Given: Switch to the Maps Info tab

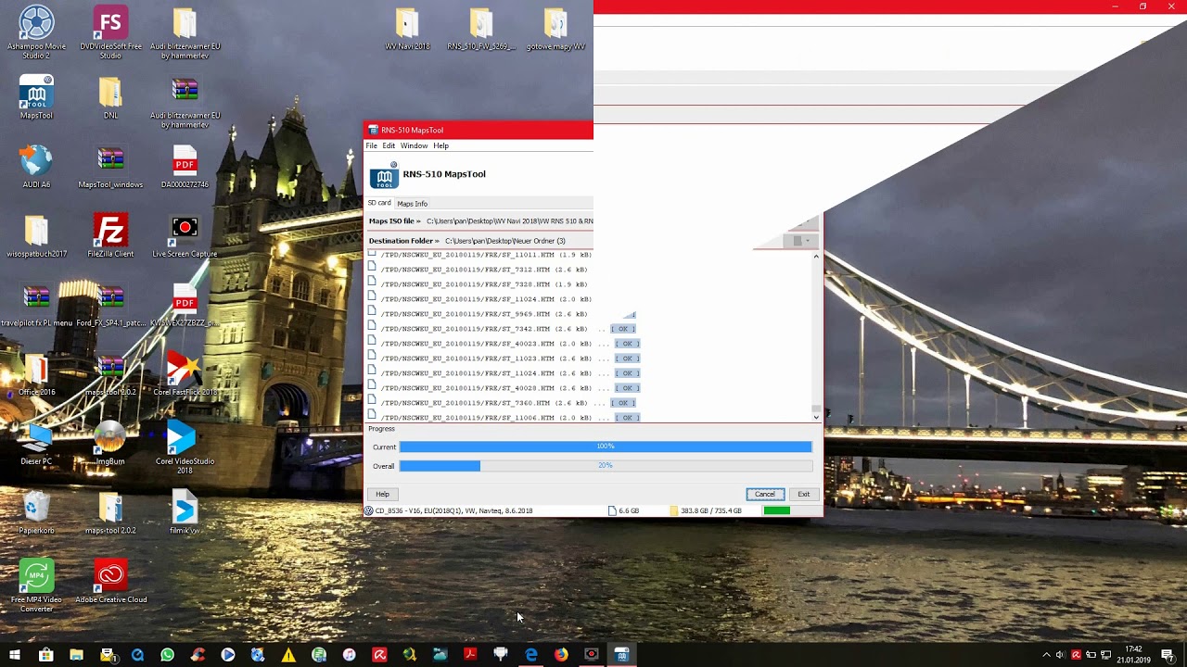Looking at the screenshot, I should [x=413, y=204].
